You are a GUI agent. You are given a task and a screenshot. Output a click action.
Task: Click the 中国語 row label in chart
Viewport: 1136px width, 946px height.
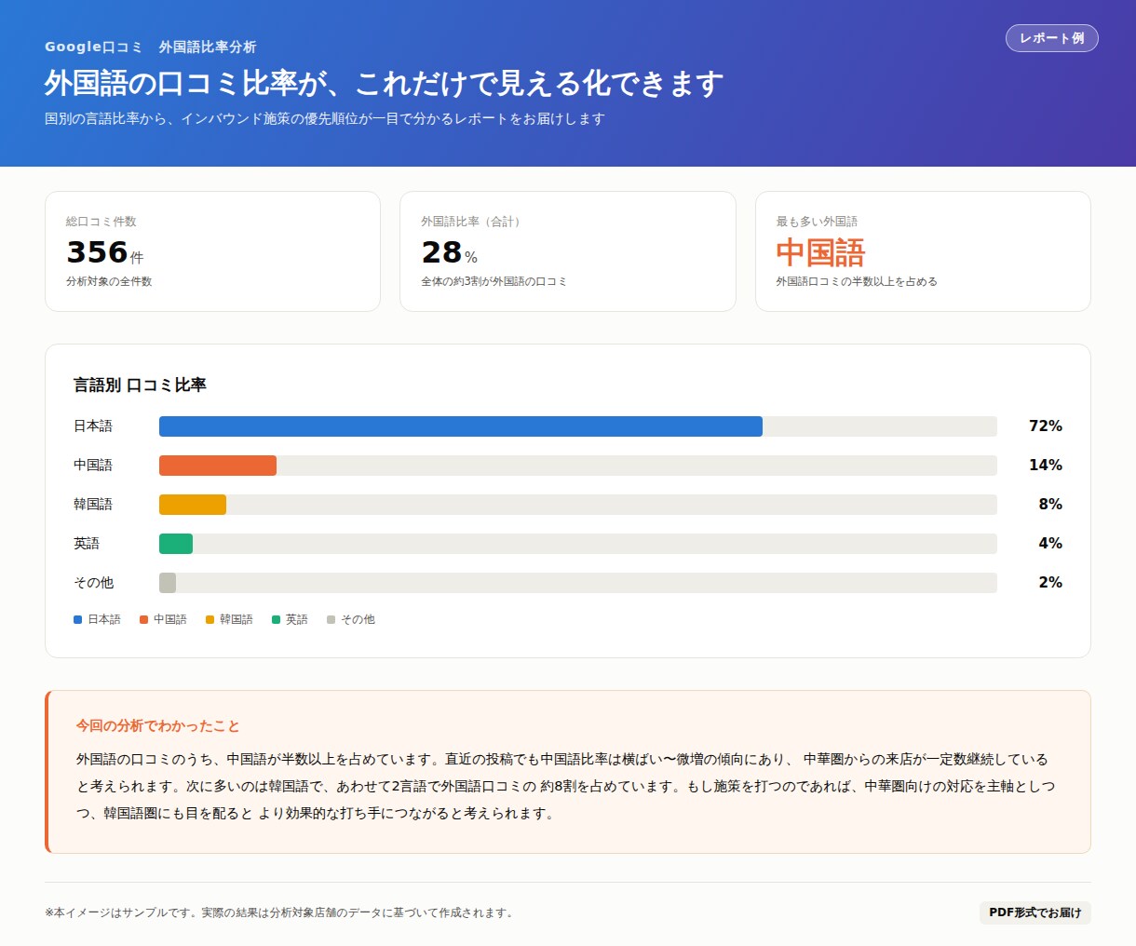pyautogui.click(x=93, y=465)
